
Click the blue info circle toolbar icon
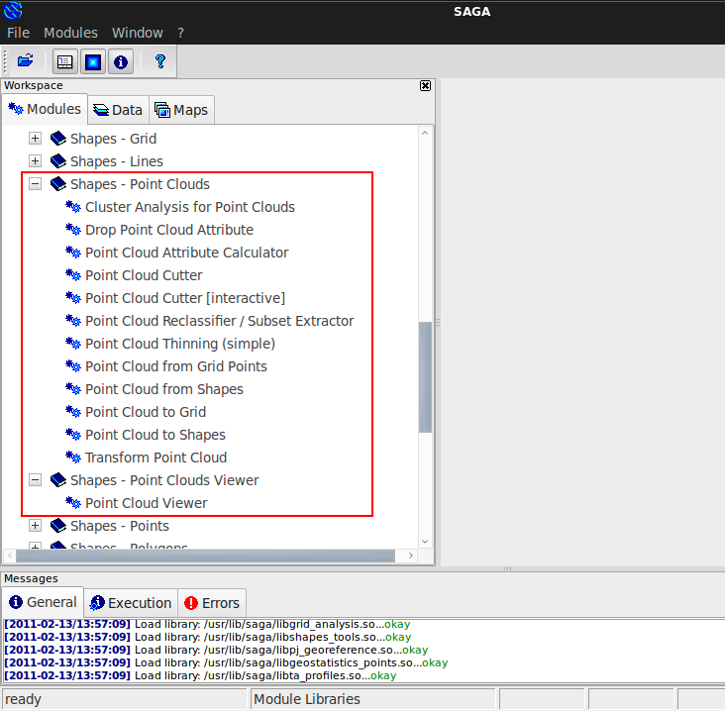click(x=121, y=61)
